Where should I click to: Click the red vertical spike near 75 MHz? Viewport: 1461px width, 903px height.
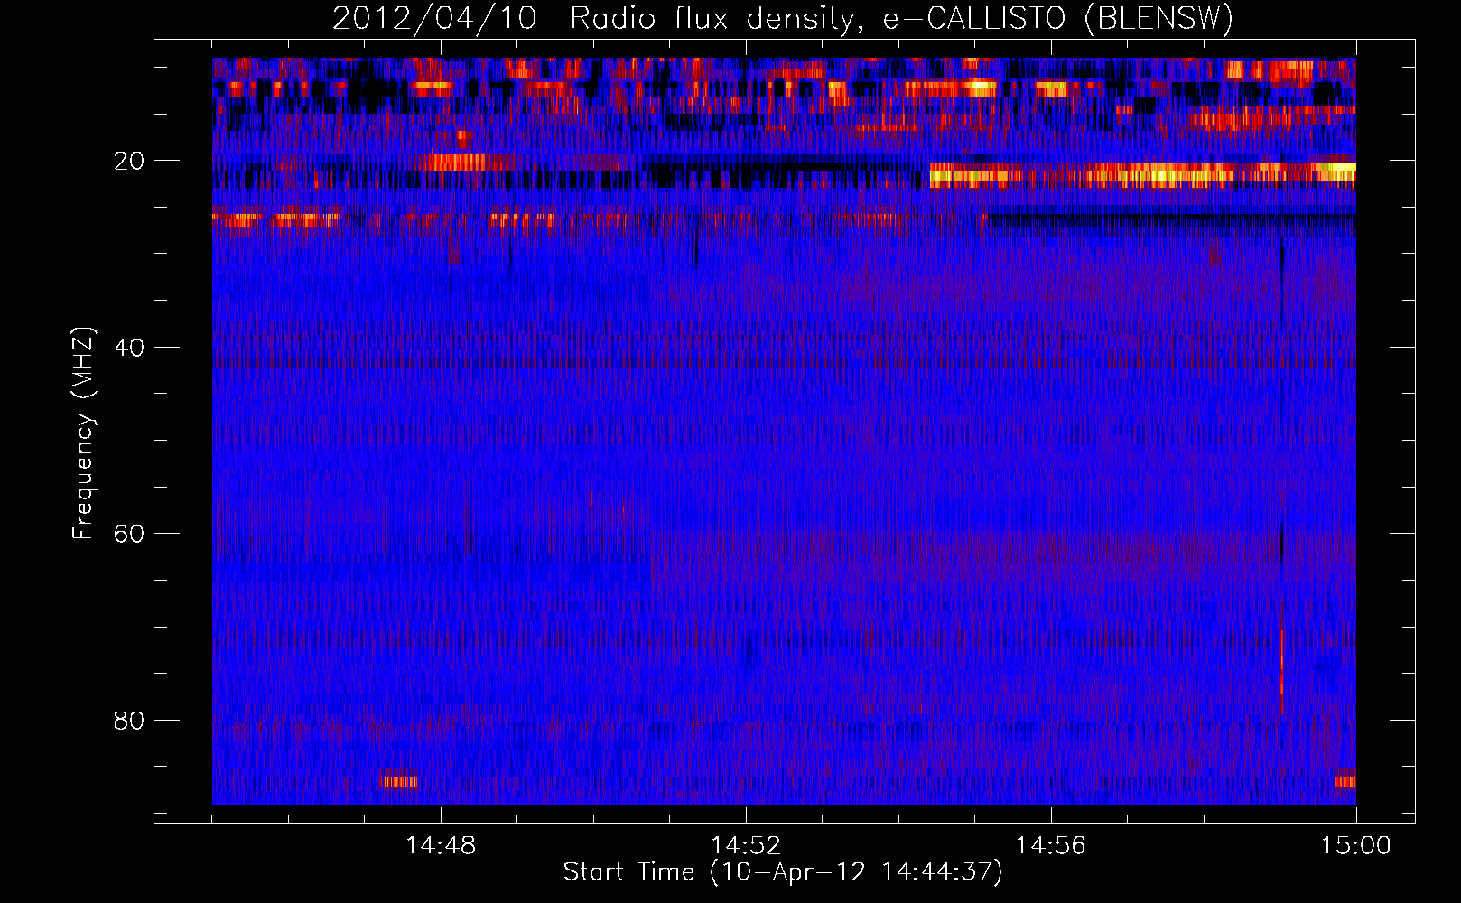pyautogui.click(x=1281, y=673)
